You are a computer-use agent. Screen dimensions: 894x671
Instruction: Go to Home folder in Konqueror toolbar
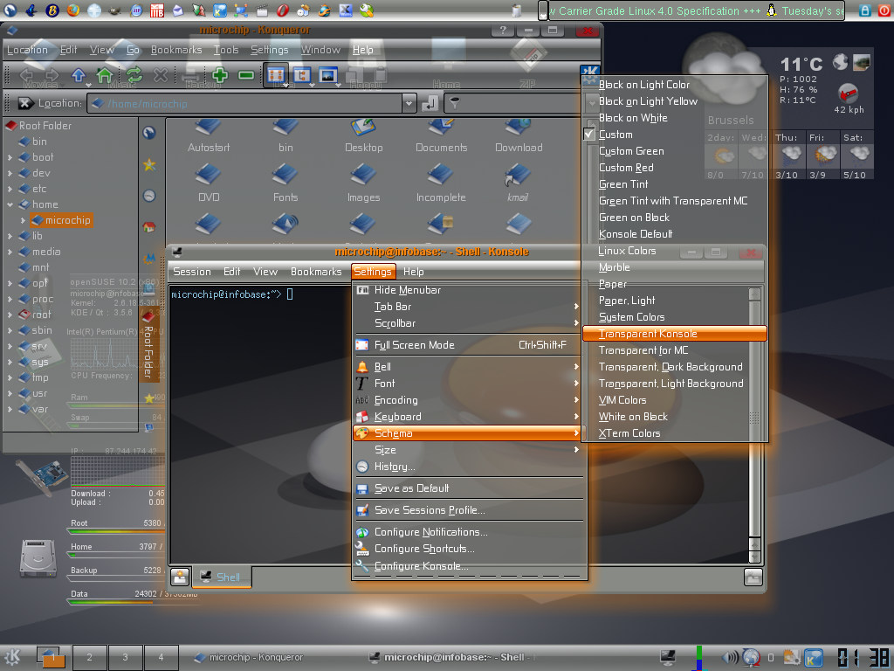[105, 75]
